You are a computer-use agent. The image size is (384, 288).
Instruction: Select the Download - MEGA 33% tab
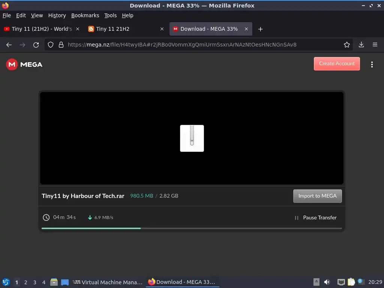pyautogui.click(x=211, y=29)
